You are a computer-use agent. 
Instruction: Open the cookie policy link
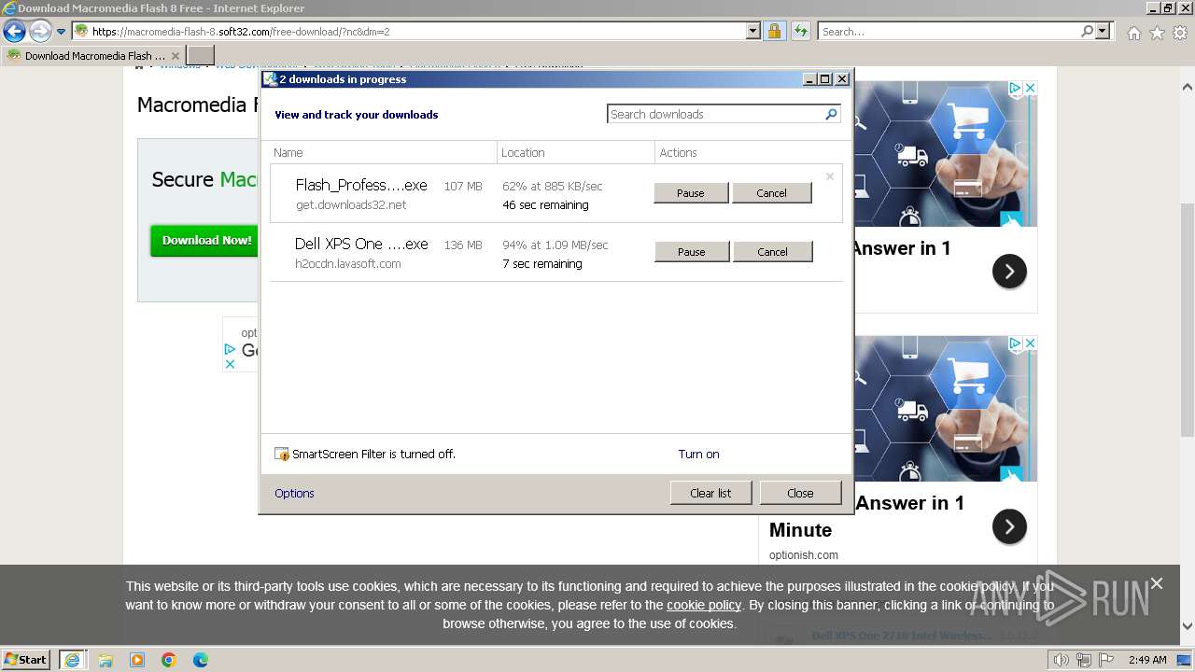pyautogui.click(x=704, y=605)
